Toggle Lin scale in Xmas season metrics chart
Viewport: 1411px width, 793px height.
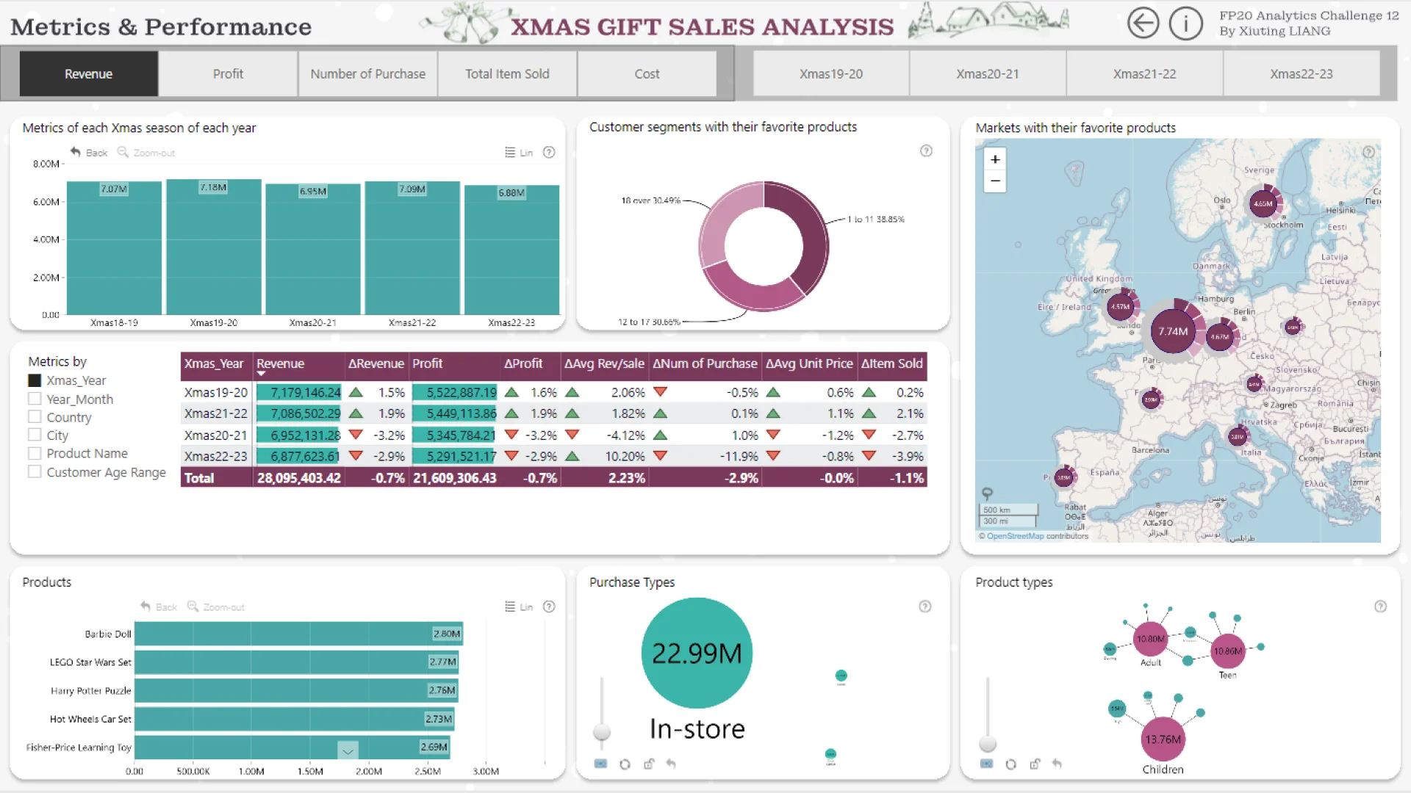pyautogui.click(x=519, y=152)
